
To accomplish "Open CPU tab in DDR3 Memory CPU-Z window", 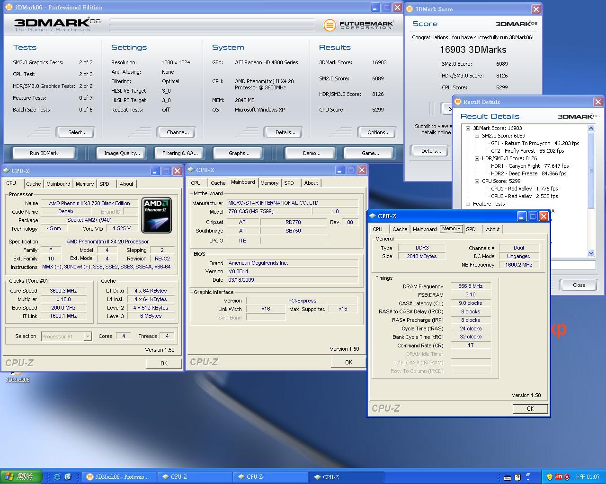I will coord(378,229).
